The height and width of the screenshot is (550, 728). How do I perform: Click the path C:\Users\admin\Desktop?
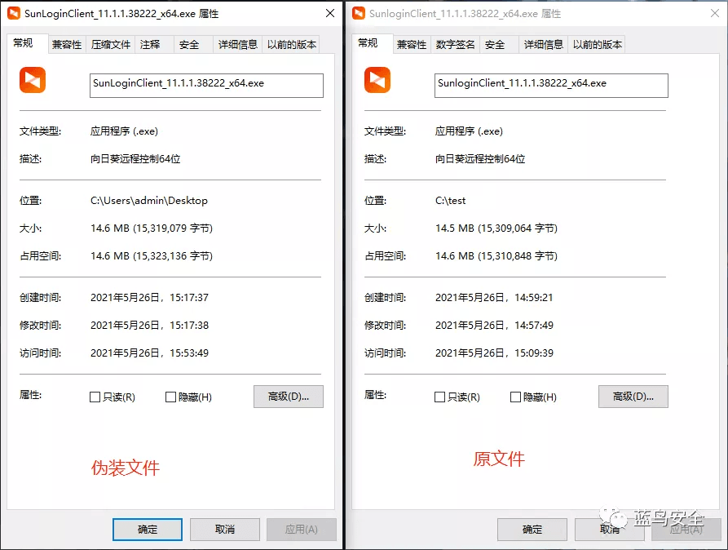click(149, 201)
